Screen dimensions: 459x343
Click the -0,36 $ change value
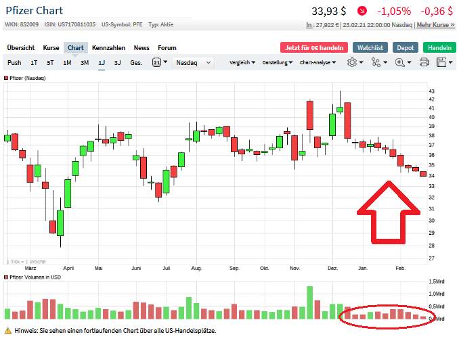click(437, 11)
